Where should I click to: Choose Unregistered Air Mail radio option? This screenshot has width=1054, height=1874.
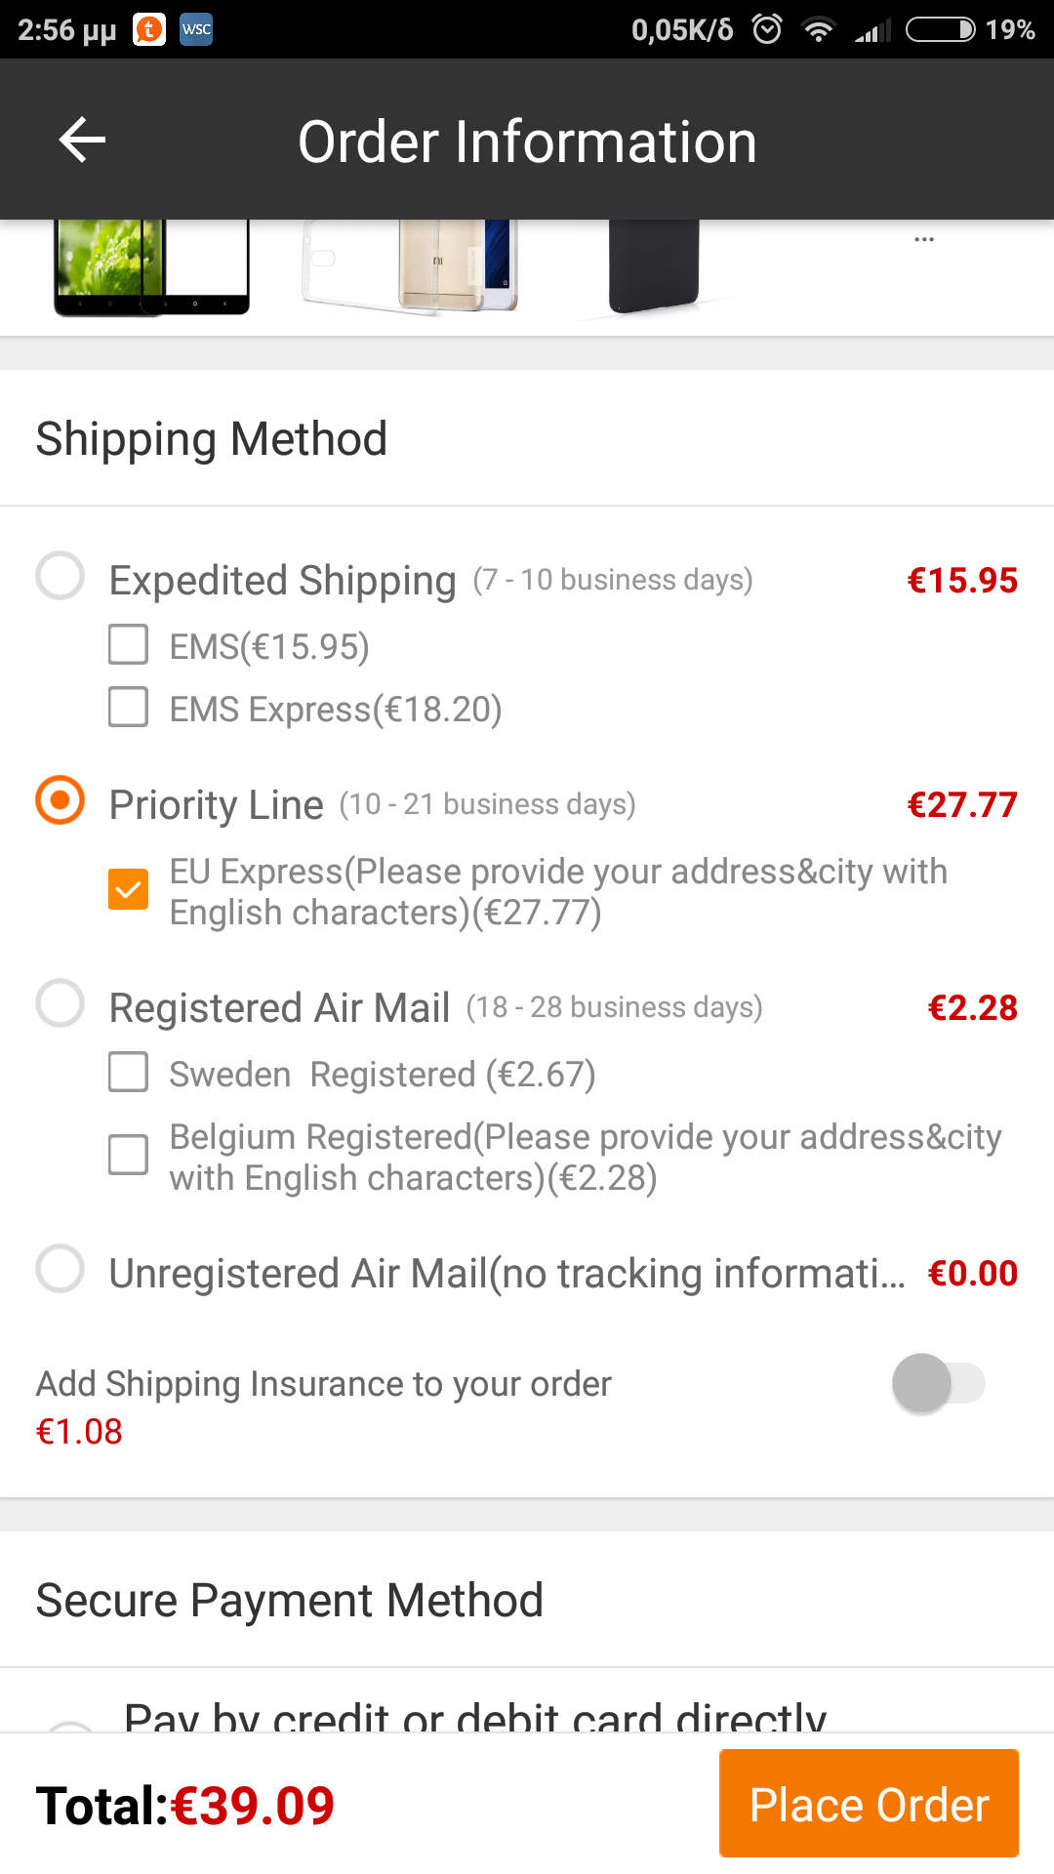coord(61,1269)
